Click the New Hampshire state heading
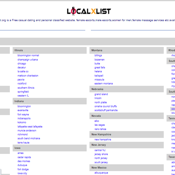This screenshot has width=175, height=175. [x=127, y=134]
